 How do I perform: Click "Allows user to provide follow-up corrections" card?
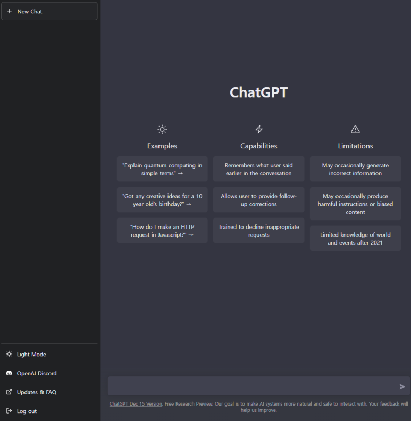pyautogui.click(x=259, y=200)
